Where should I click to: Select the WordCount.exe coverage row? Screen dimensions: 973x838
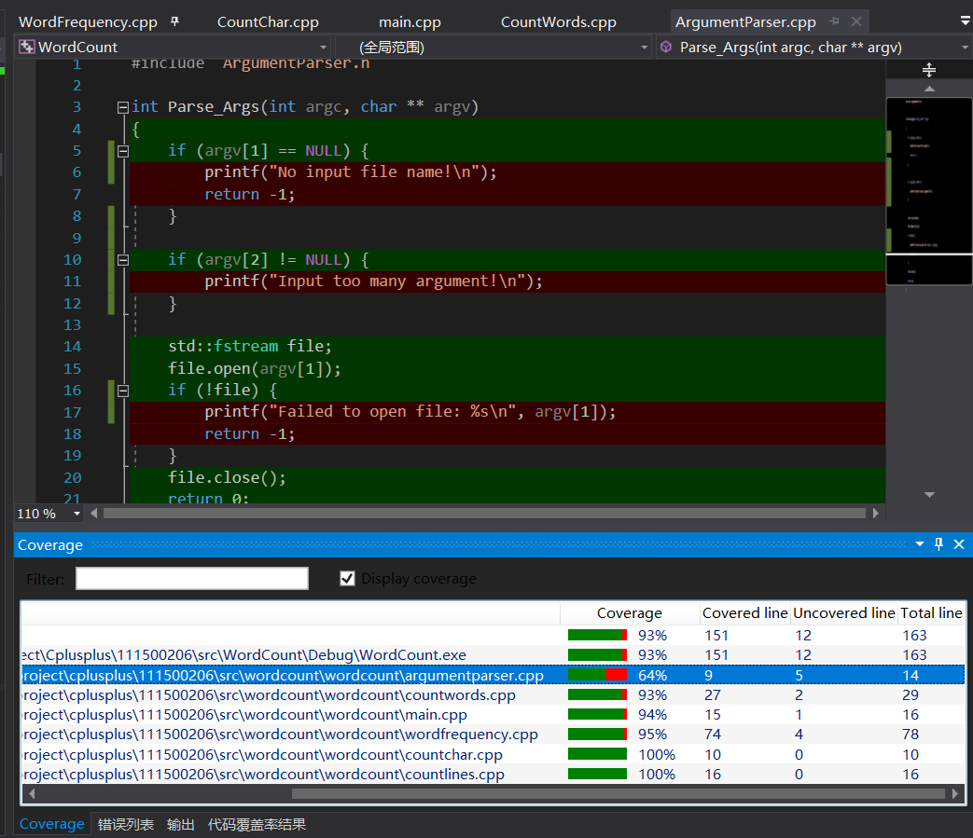tap(493, 655)
